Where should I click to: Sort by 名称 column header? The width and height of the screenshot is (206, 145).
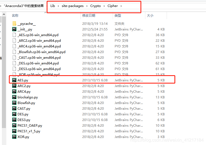tap(15, 16)
